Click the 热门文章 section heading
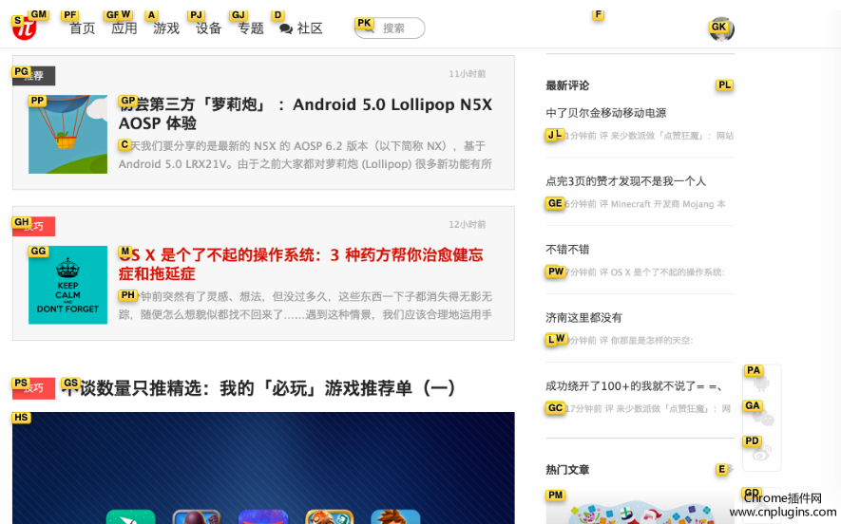The width and height of the screenshot is (841, 524). (x=567, y=470)
